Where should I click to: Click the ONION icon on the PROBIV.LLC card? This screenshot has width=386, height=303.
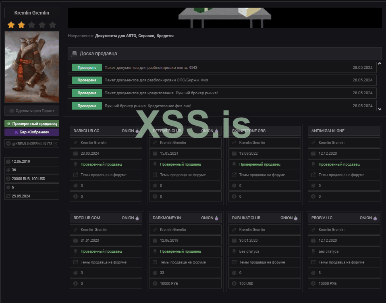click(x=375, y=218)
